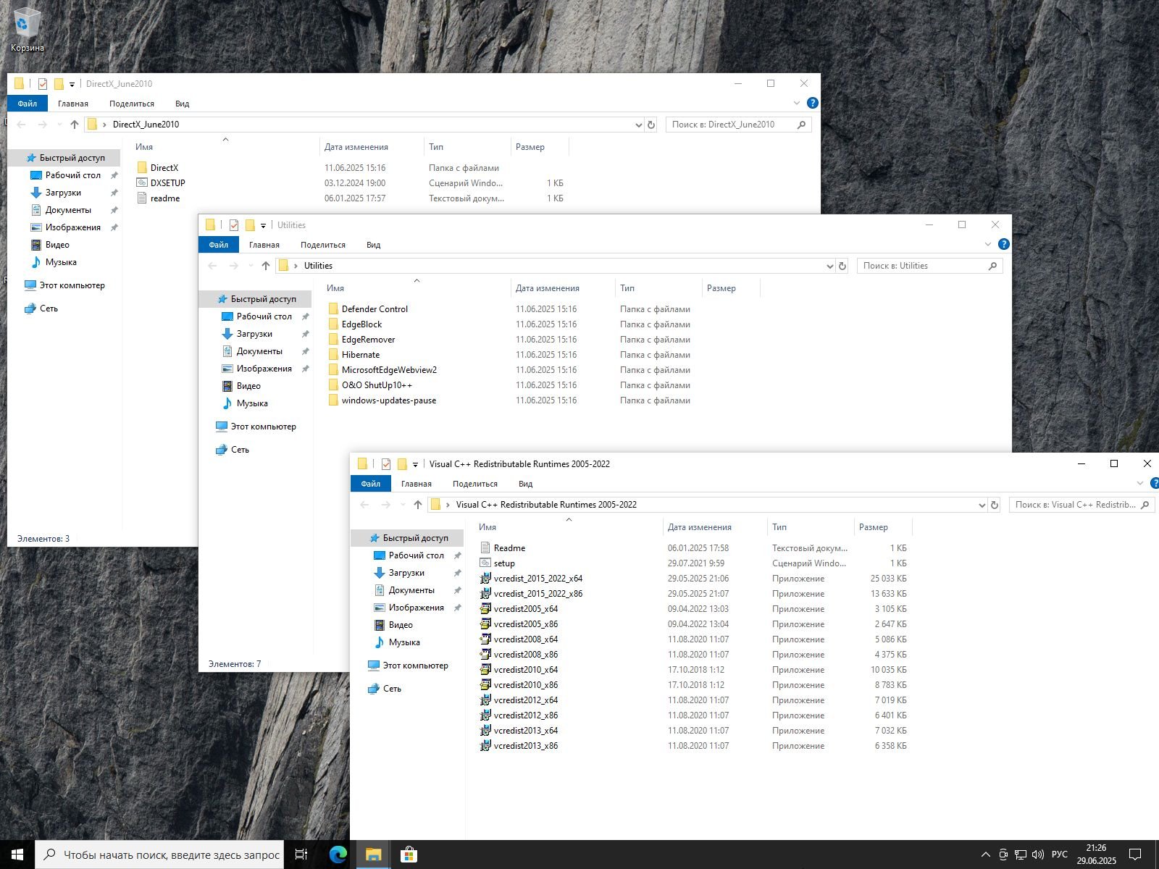Viewport: 1159px width, 869px height.
Task: Launch Microsoft Store from the taskbar
Action: pos(409,855)
